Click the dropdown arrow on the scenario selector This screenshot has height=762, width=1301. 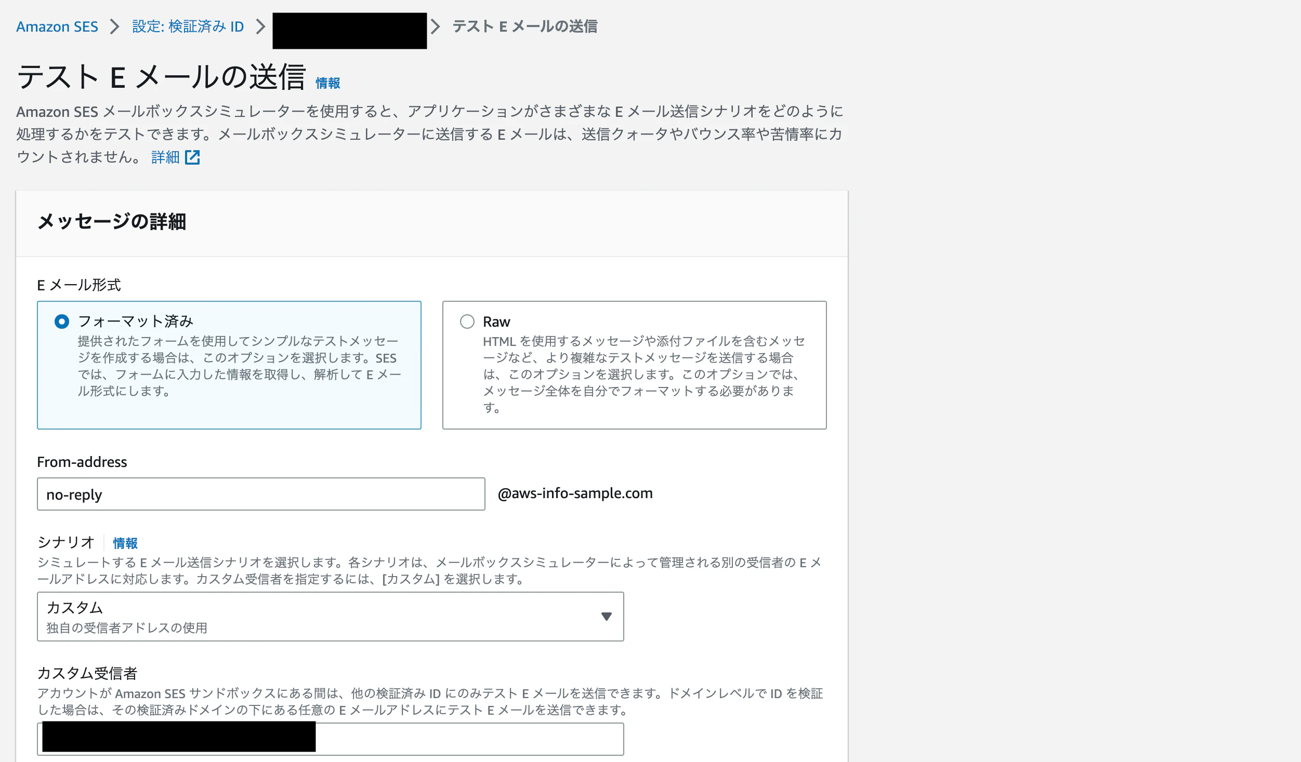click(x=607, y=617)
